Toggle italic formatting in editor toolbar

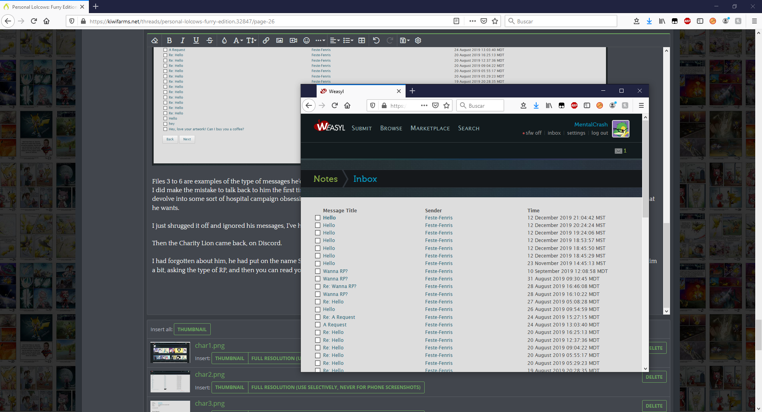point(183,40)
